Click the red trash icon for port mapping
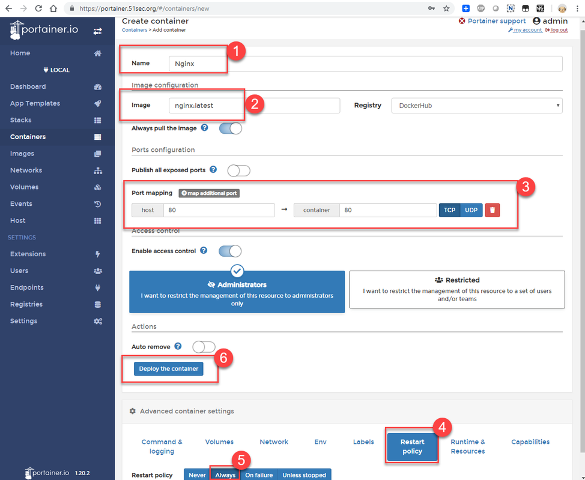 coord(493,210)
